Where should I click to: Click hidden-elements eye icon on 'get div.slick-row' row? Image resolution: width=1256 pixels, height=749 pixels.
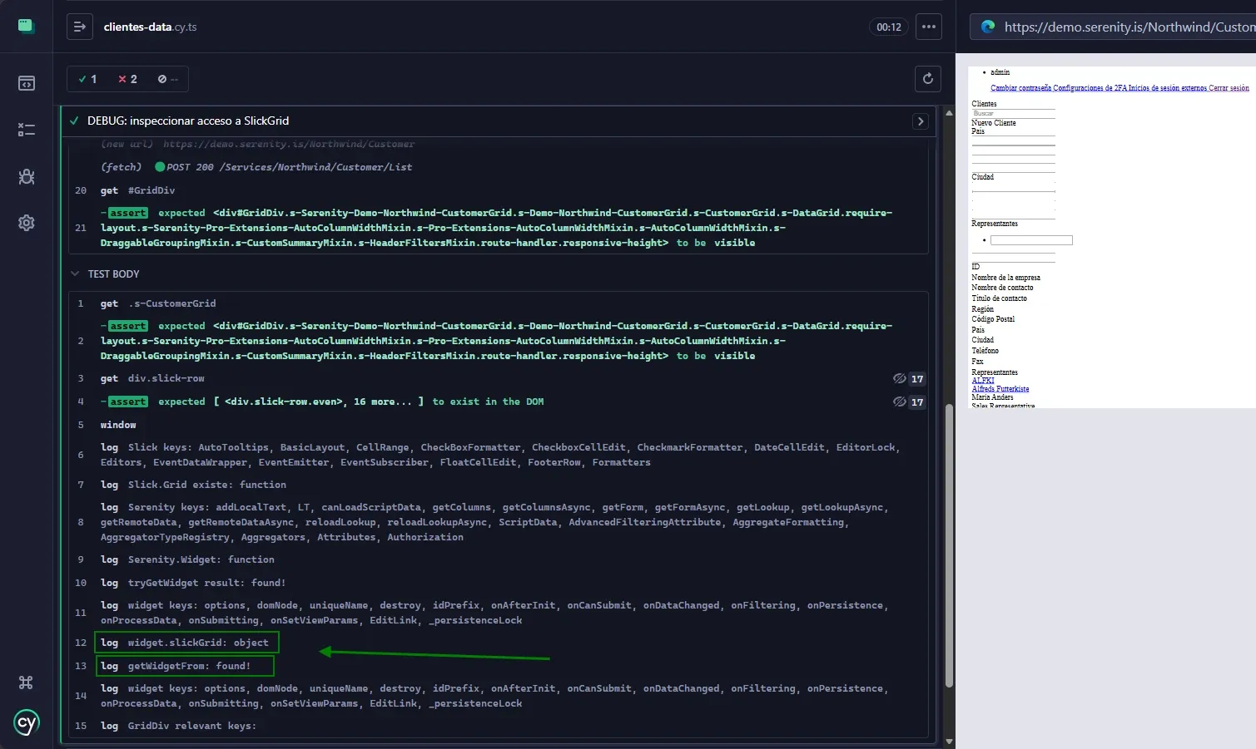click(900, 378)
